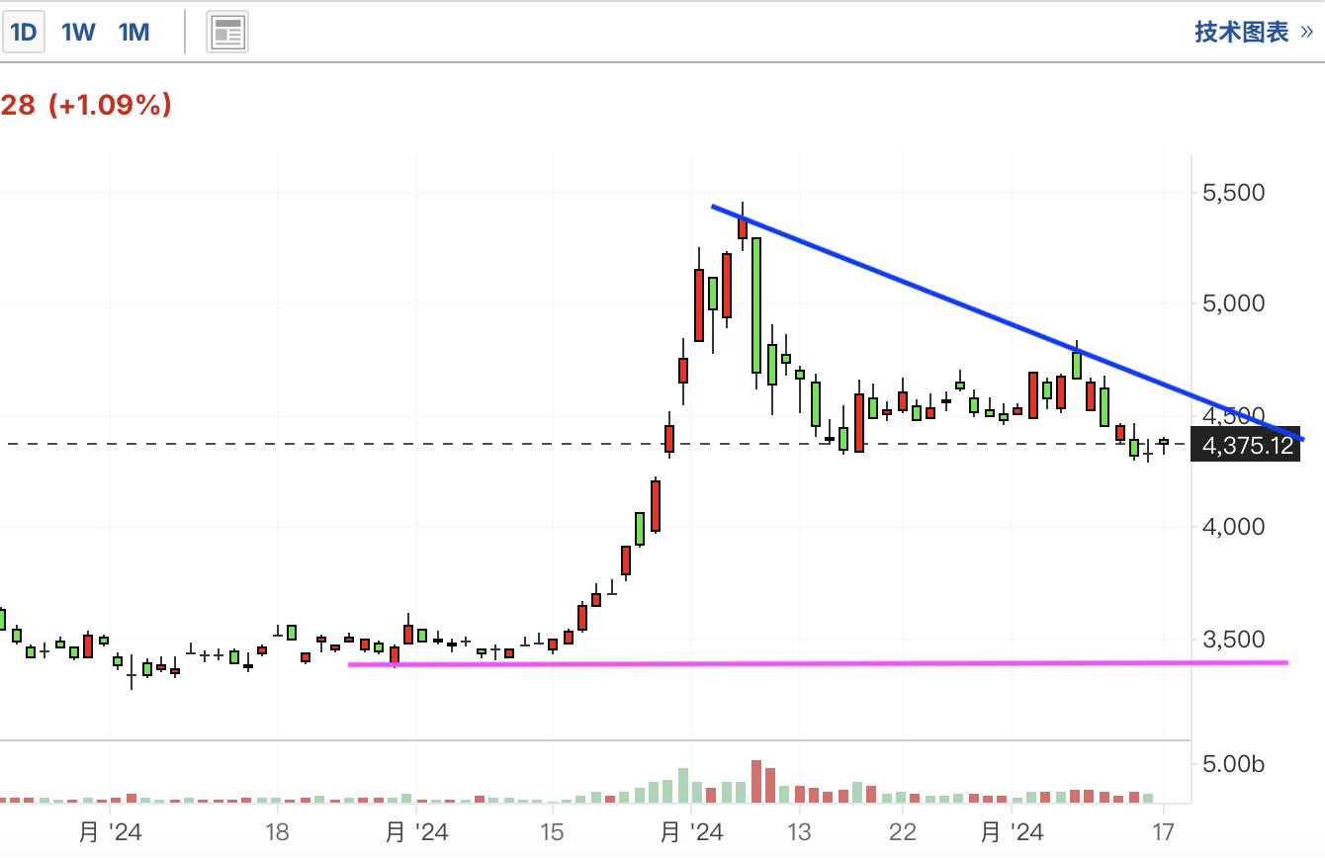Click the date label 15 on time axis

tap(552, 832)
